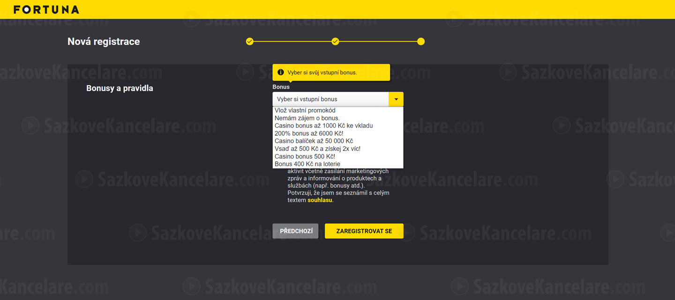Choose '200% bonus až 6000 Kč!' option
Image resolution: width=675 pixels, height=300 pixels.
click(338, 133)
